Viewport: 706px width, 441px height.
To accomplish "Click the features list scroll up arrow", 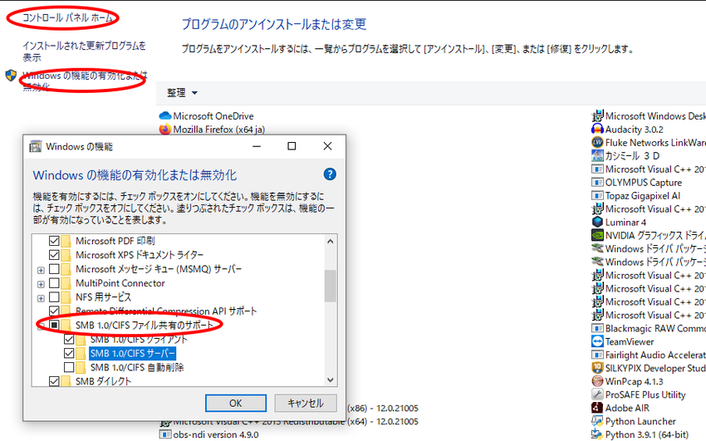I will click(331, 241).
